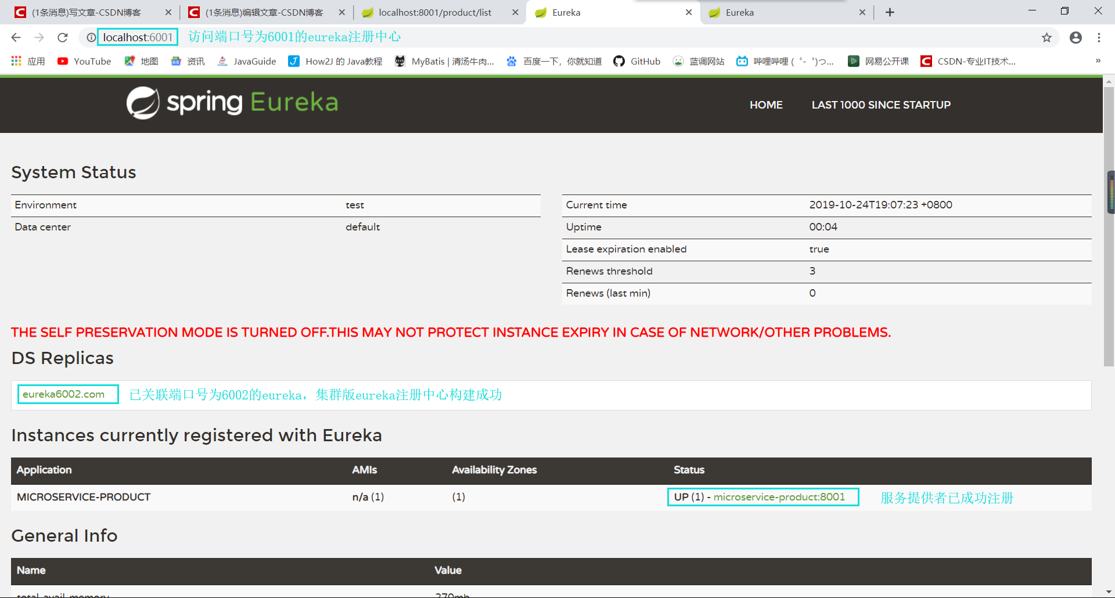Close the active Eureka tab
1115x598 pixels.
pos(689,12)
